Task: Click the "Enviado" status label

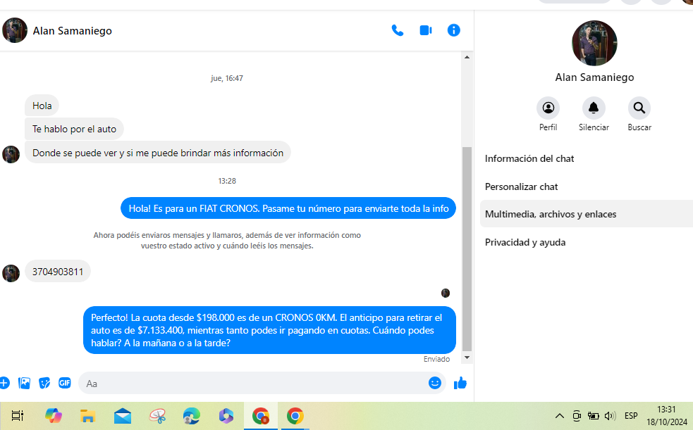Action: [x=436, y=359]
